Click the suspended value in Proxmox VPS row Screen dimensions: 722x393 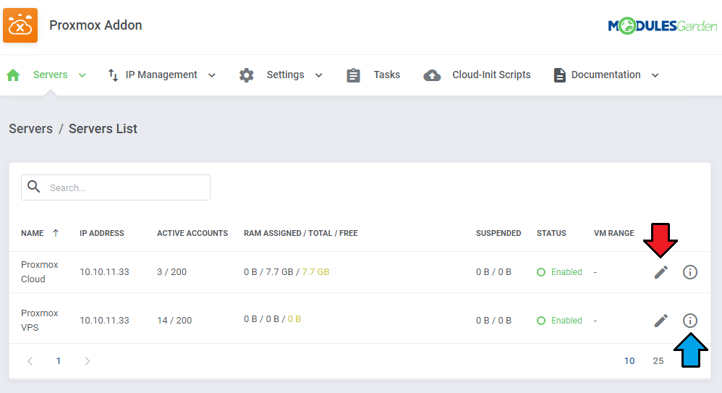(493, 320)
